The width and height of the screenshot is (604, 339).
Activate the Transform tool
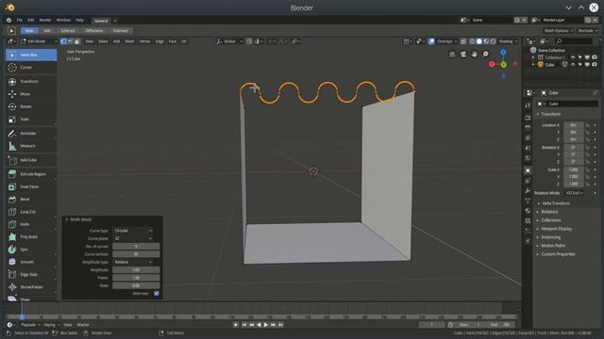[31, 82]
